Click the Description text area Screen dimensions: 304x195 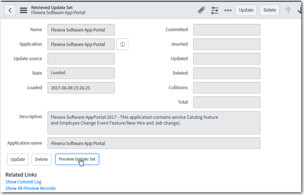[154, 123]
